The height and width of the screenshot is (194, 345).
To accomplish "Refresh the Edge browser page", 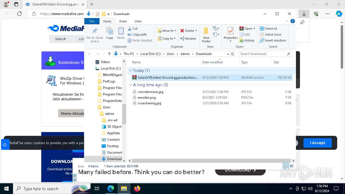I will point(19,14).
